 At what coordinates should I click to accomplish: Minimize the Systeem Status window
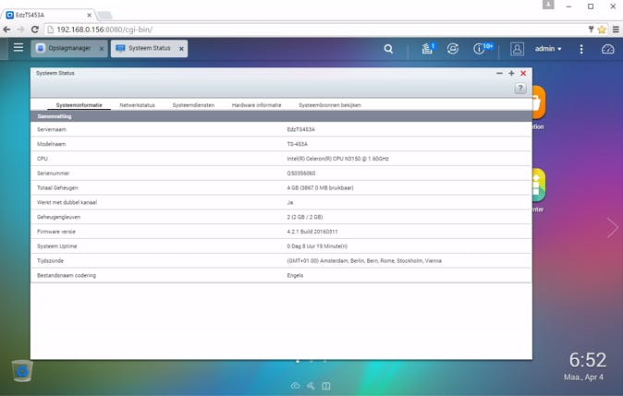(x=499, y=73)
